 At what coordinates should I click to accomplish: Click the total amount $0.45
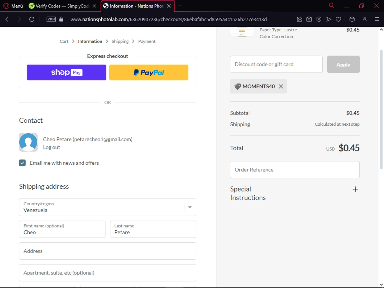point(349,148)
